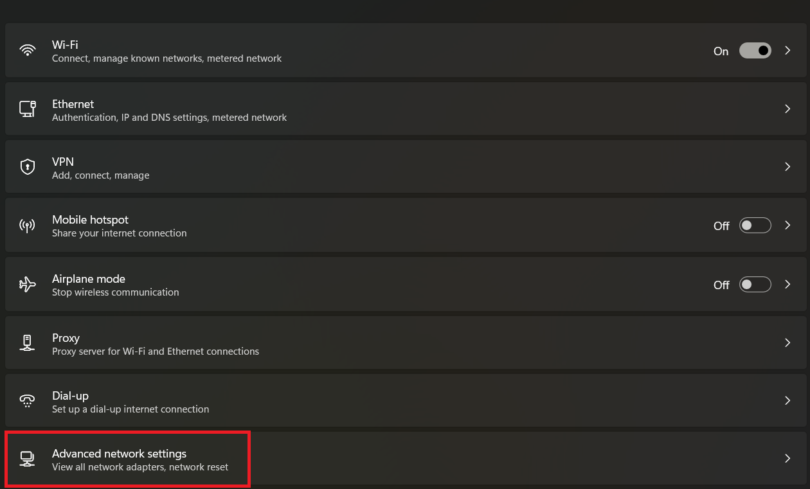The width and height of the screenshot is (810, 489).
Task: Click the chevron on the VPN row
Action: pyautogui.click(x=788, y=167)
